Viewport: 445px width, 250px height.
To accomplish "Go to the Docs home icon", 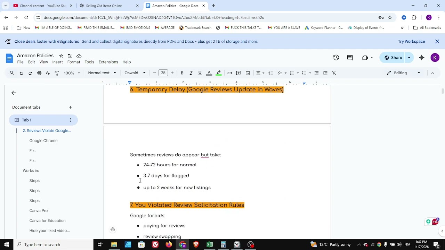I will (9, 58).
